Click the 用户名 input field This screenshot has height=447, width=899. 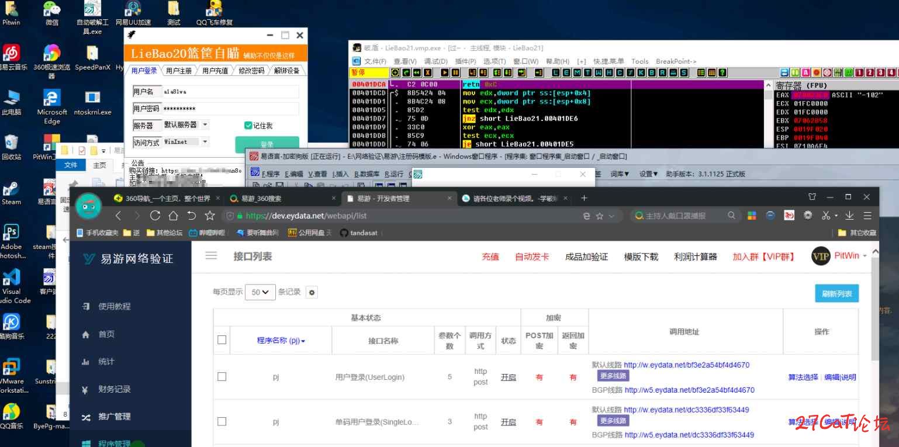pos(230,92)
